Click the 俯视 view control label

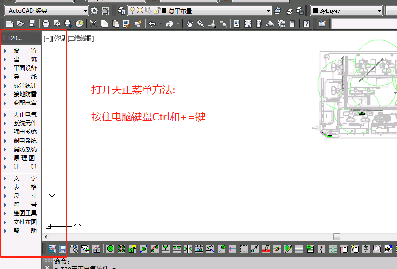pyautogui.click(x=59, y=39)
